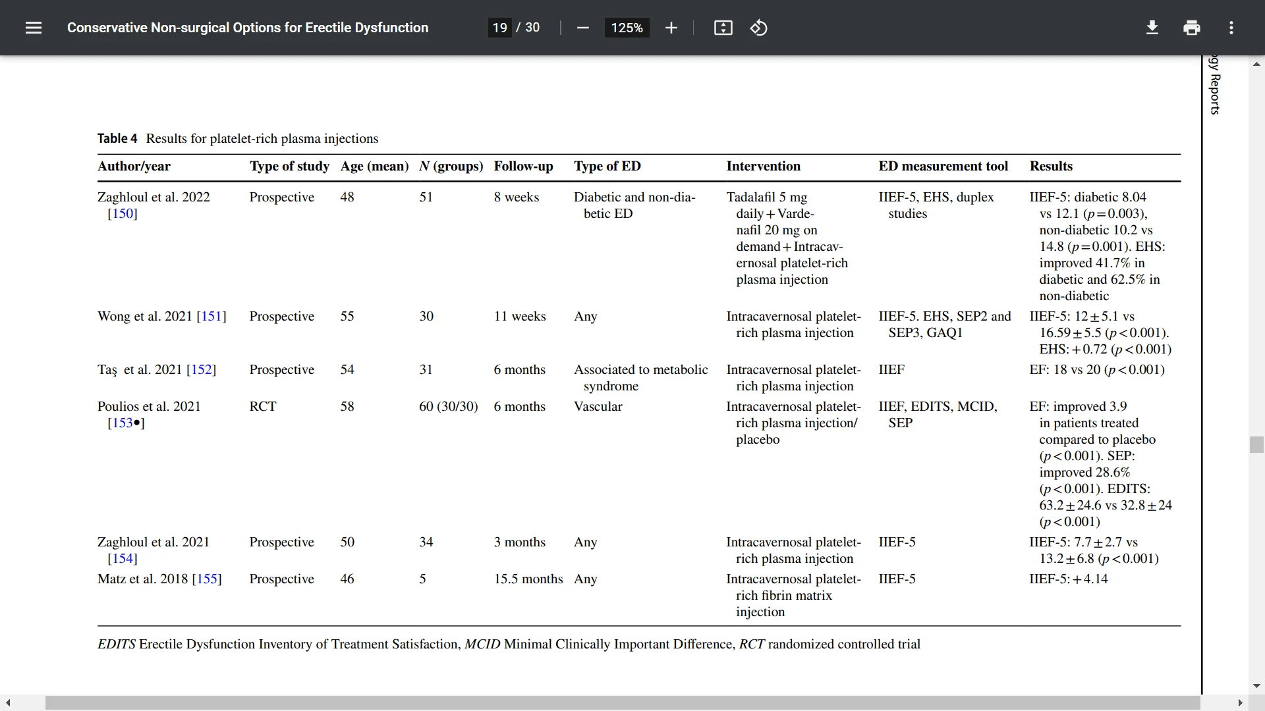Screen dimensions: 1265x711
Task: Click the '11 weeks' follow-up cell
Action: [520, 316]
